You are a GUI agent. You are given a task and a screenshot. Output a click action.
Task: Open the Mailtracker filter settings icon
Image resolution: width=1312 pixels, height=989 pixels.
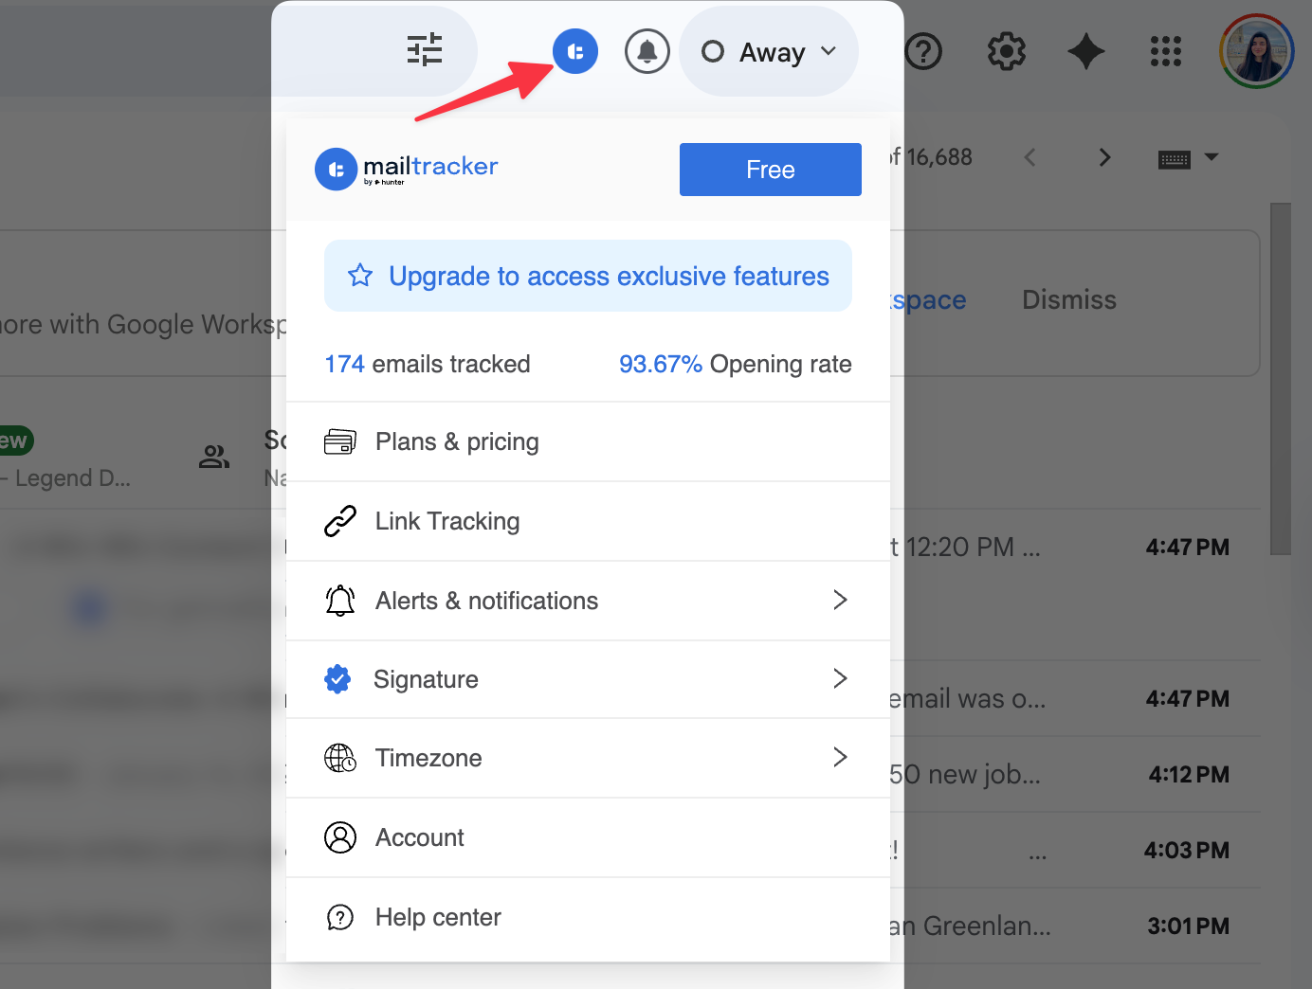click(x=424, y=51)
